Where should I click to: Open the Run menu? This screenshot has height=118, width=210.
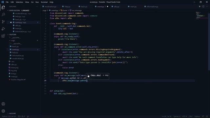pyautogui.click(x=37, y=2)
